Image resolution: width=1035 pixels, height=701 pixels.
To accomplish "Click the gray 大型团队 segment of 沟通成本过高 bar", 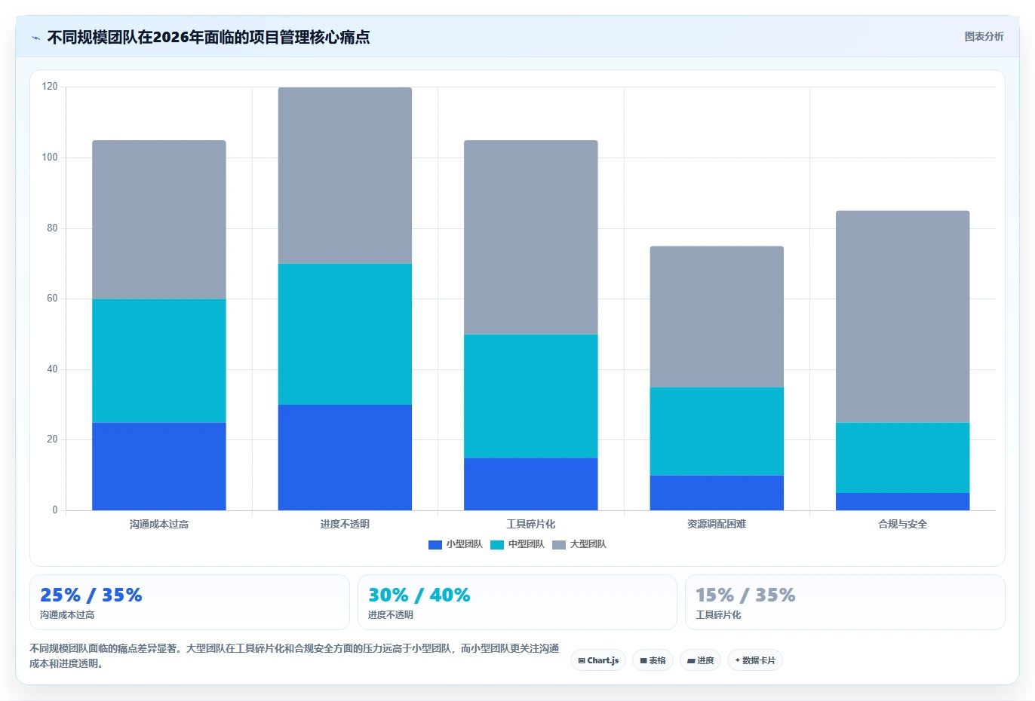I will [159, 220].
